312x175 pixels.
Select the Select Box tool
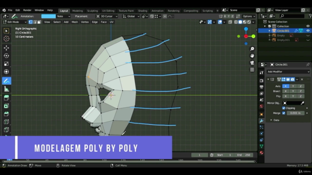coord(6,31)
